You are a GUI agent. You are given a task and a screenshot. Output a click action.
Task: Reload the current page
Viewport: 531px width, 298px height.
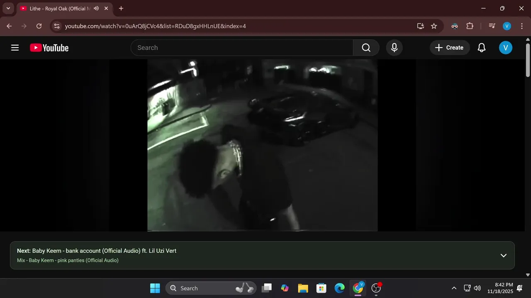click(39, 26)
